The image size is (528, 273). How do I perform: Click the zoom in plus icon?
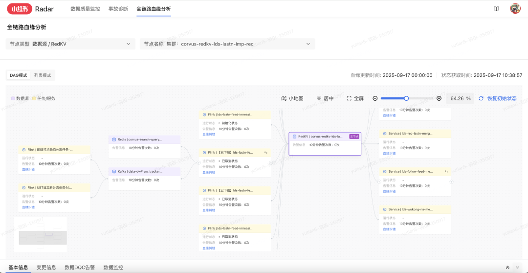(x=439, y=98)
